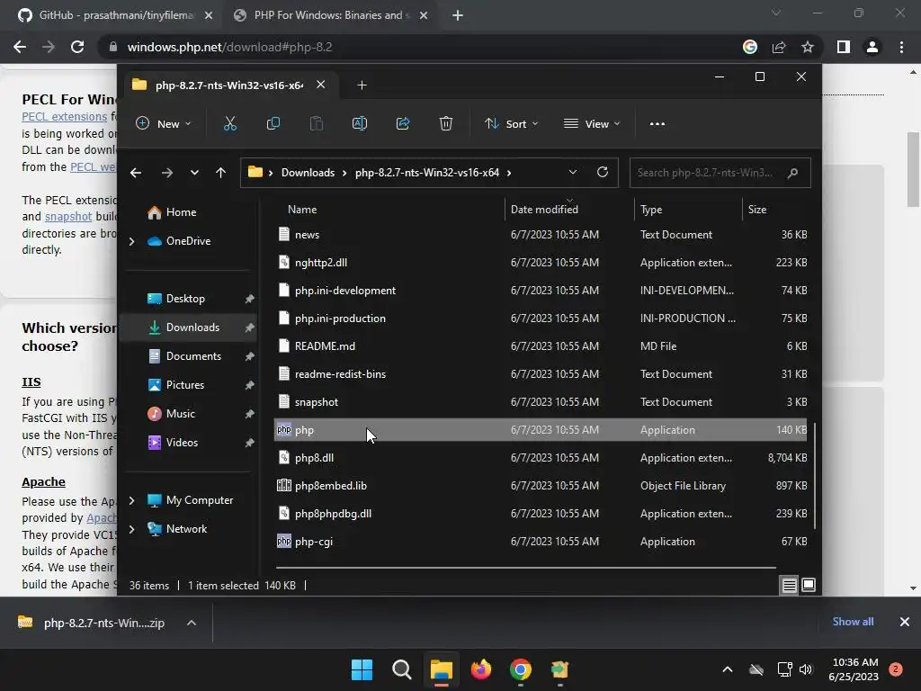Sort by Date modified column header

click(x=544, y=209)
